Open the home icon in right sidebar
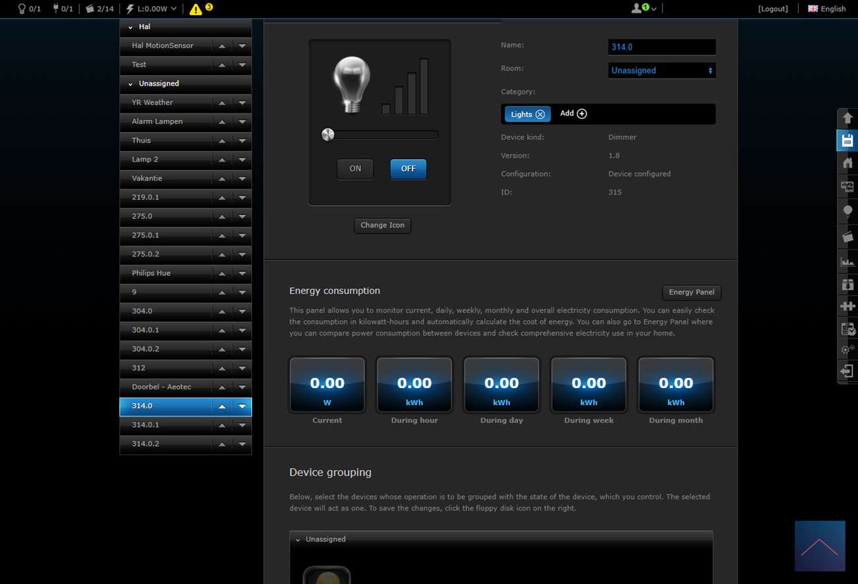 click(847, 163)
